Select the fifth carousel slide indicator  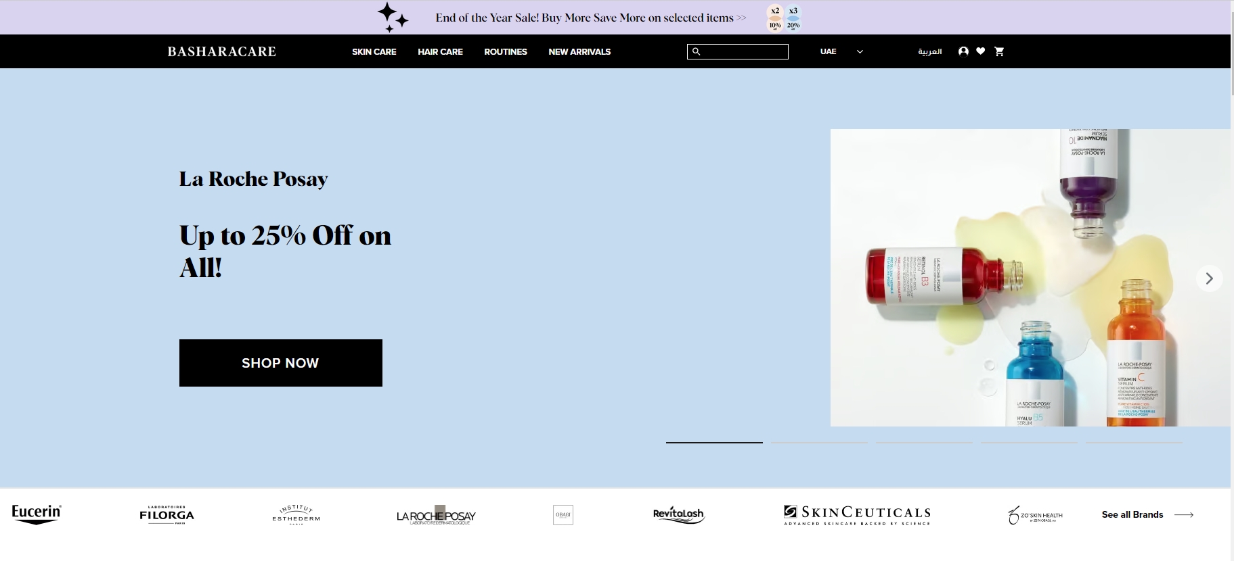pyautogui.click(x=1134, y=442)
